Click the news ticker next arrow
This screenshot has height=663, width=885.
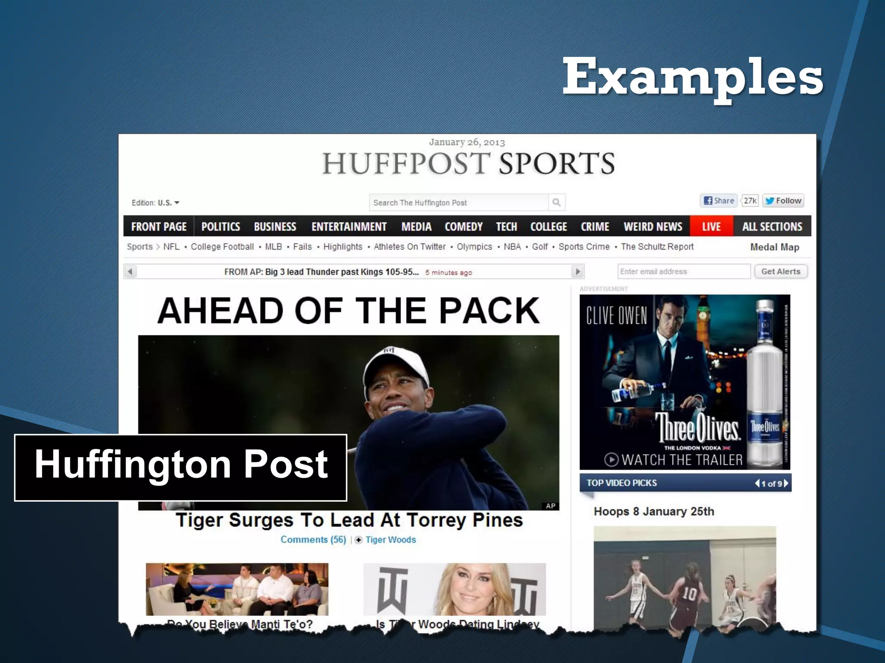577,272
